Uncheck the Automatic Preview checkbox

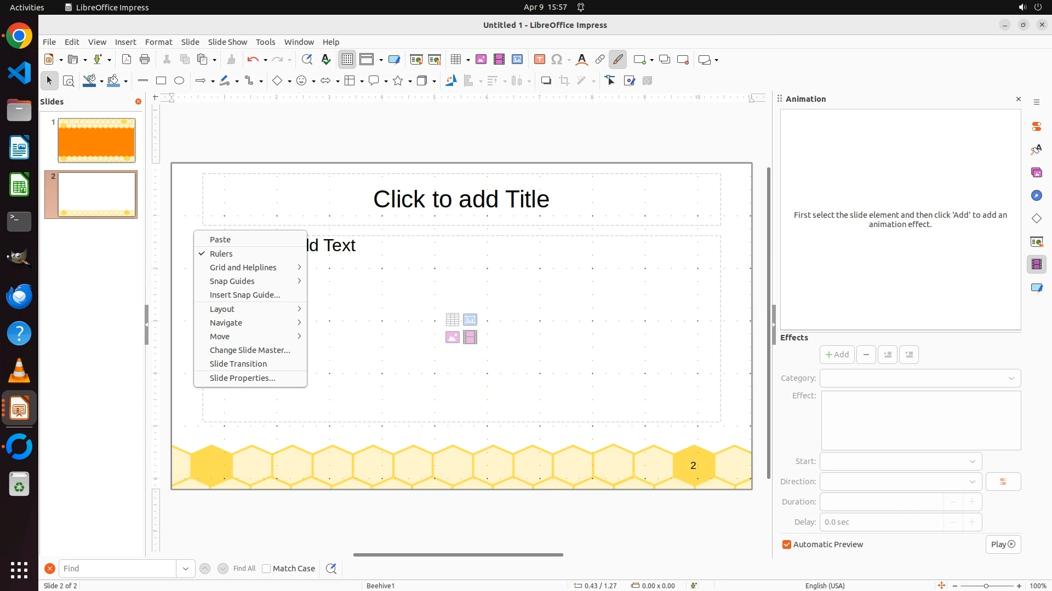tap(787, 544)
